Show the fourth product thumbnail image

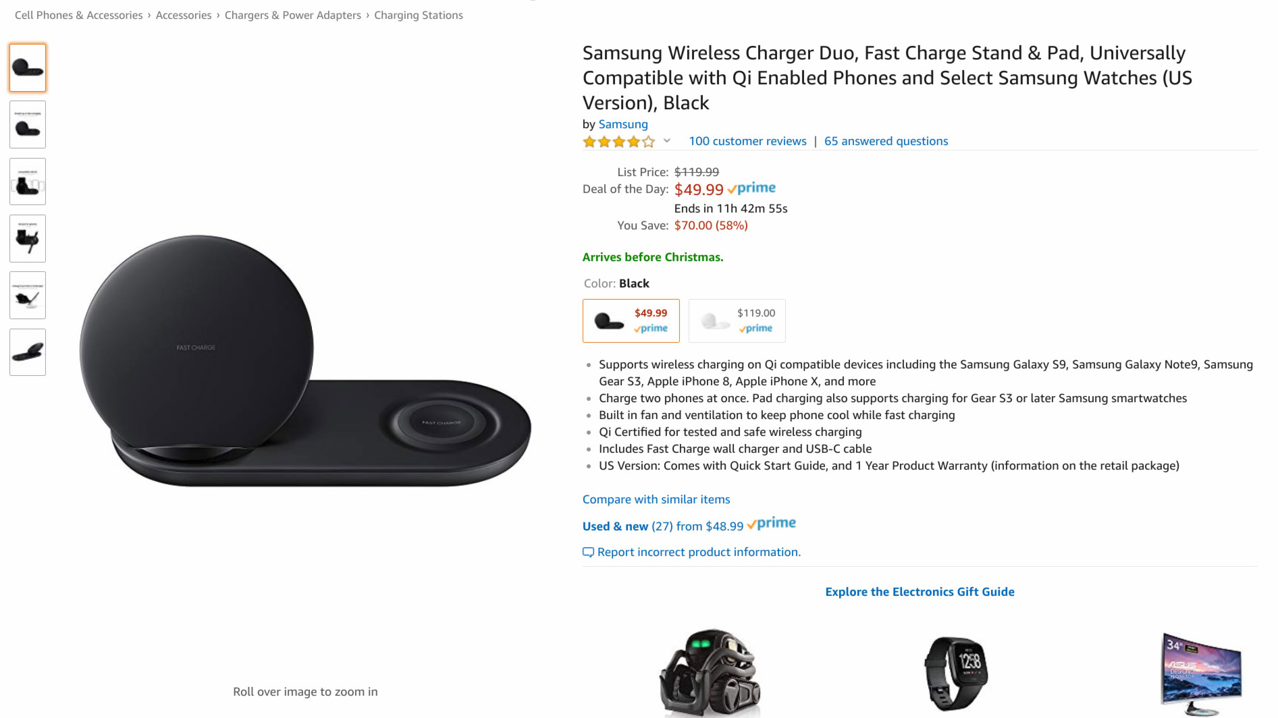click(x=28, y=238)
